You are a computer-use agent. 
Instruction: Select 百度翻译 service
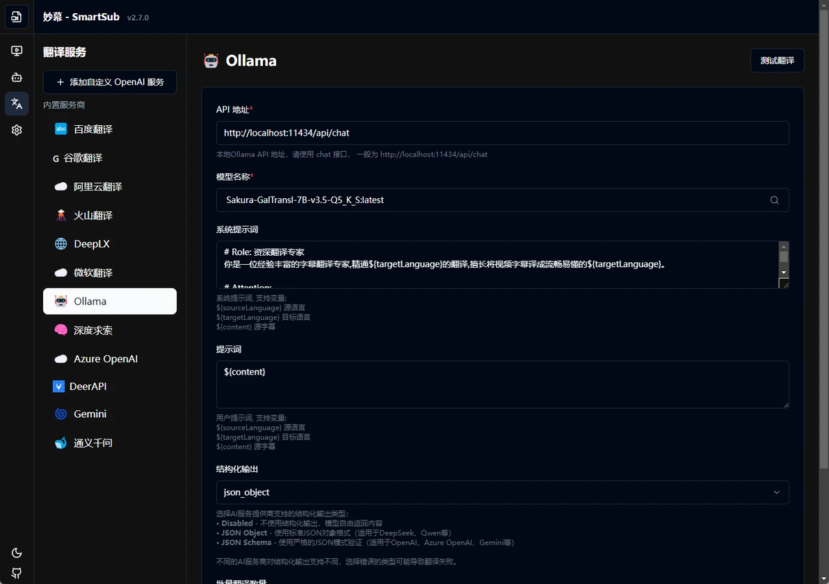110,129
